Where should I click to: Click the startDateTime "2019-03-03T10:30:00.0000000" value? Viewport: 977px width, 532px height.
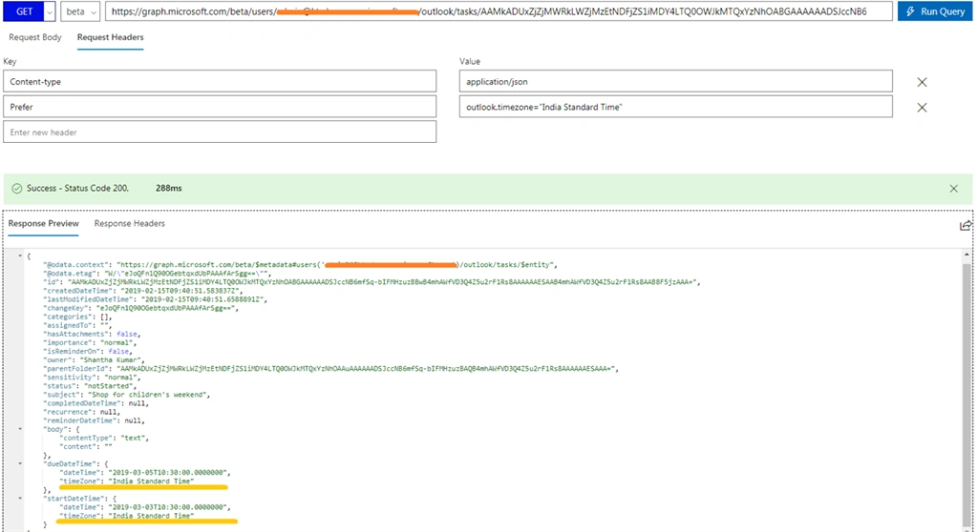click(x=169, y=507)
